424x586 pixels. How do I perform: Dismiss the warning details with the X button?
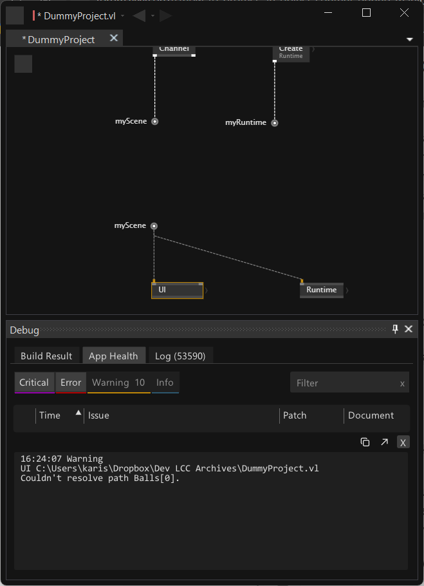point(403,442)
